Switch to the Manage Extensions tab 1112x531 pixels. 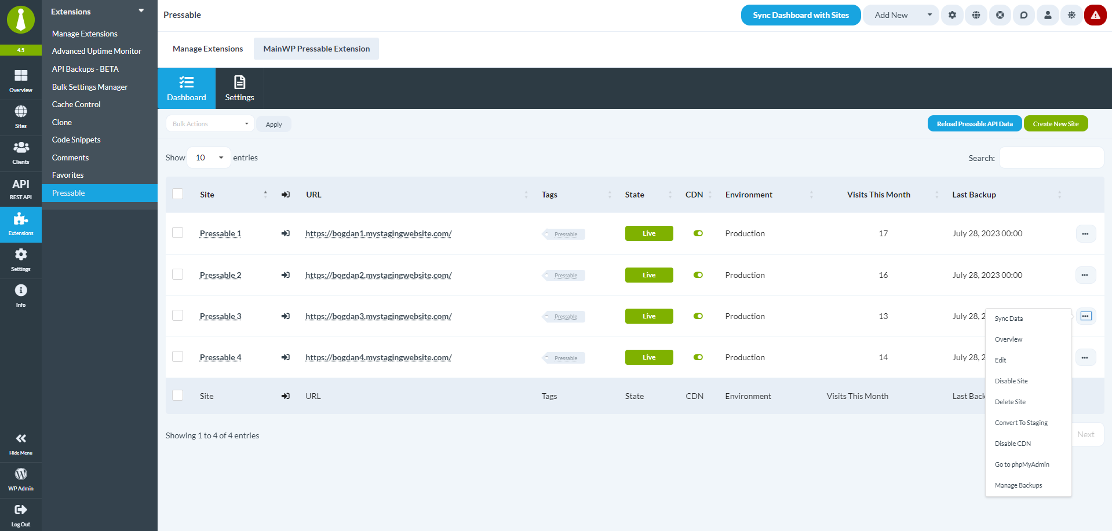(208, 49)
